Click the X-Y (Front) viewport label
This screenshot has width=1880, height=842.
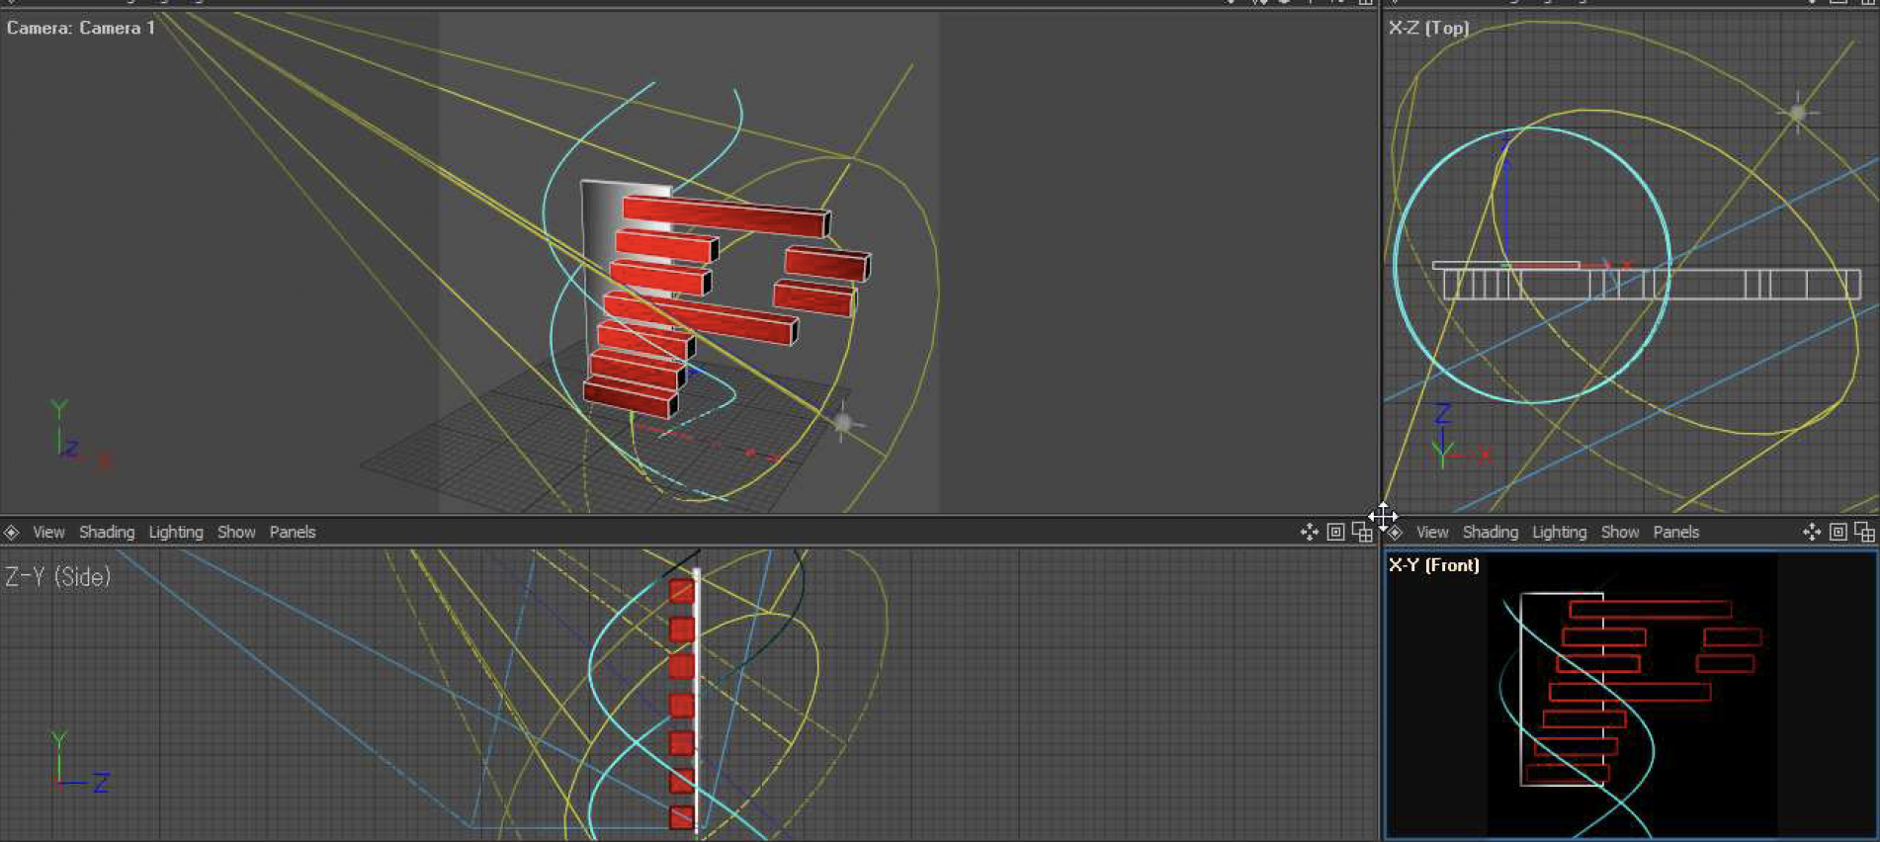(1433, 565)
